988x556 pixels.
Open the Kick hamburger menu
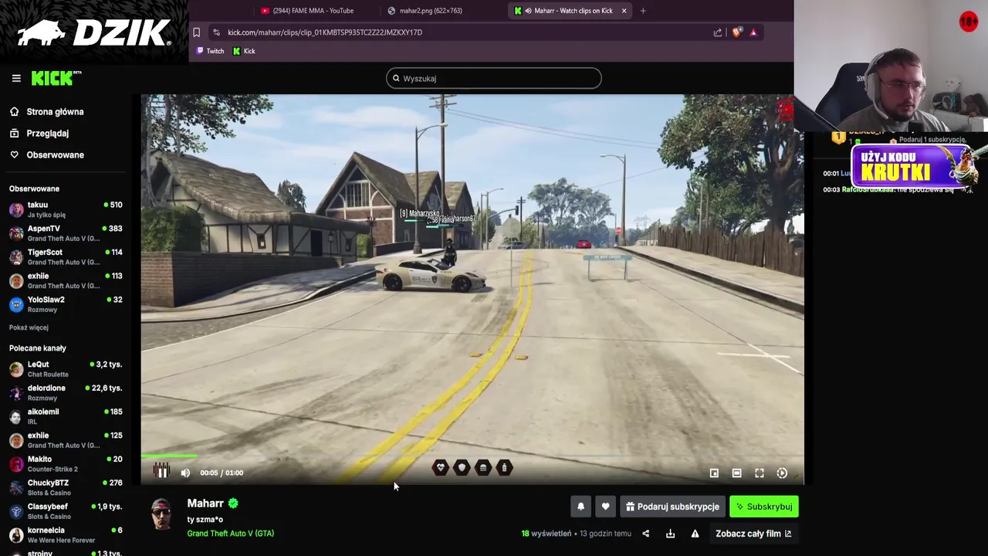pyautogui.click(x=16, y=78)
